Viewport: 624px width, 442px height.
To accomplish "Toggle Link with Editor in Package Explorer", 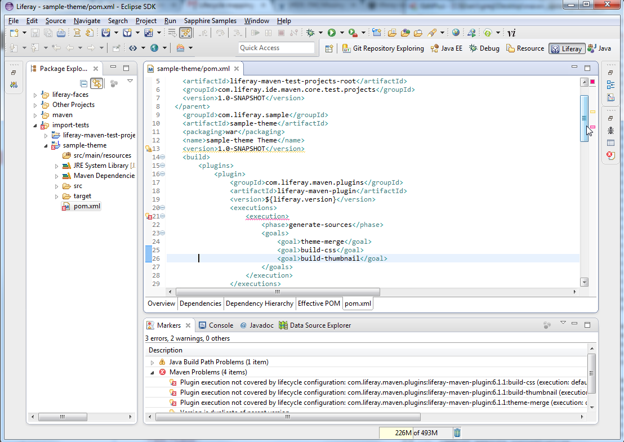I will [x=96, y=83].
